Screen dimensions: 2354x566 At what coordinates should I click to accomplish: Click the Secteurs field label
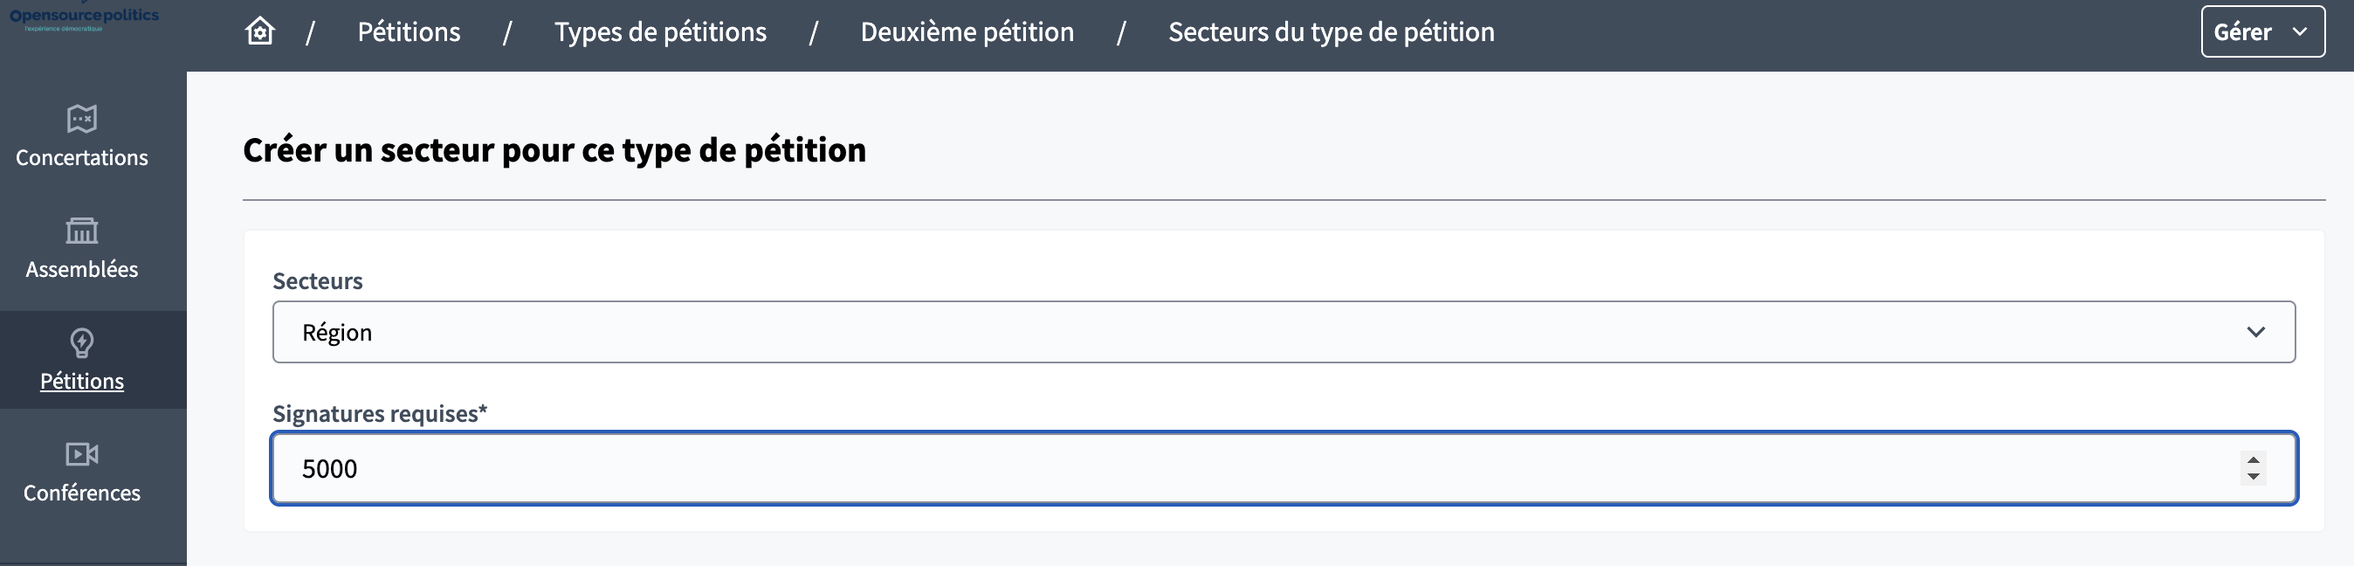[x=317, y=280]
